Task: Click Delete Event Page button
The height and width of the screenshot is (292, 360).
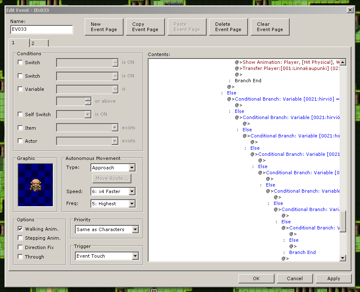Action: [228, 27]
